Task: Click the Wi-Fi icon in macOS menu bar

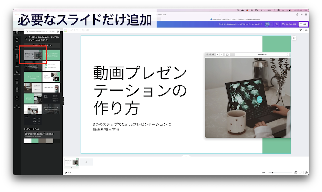Action: [274, 10]
